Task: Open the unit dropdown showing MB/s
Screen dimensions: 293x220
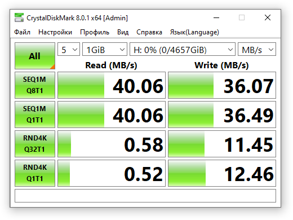Action: [257, 49]
